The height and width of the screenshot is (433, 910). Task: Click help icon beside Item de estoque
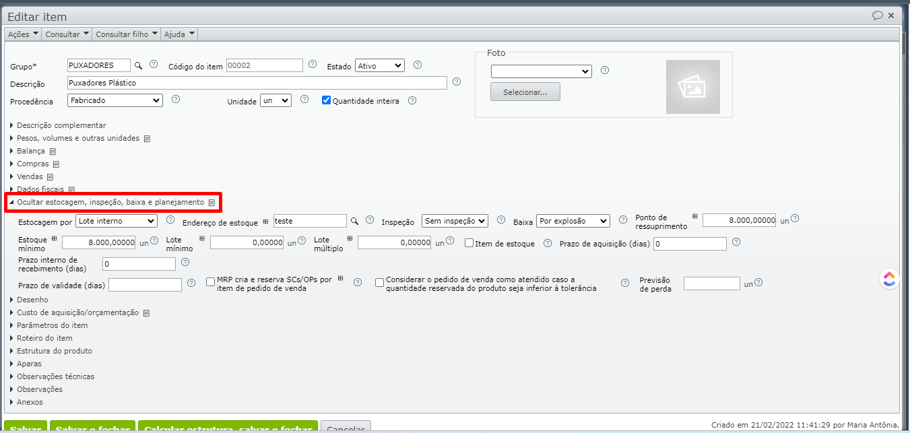[x=548, y=243]
